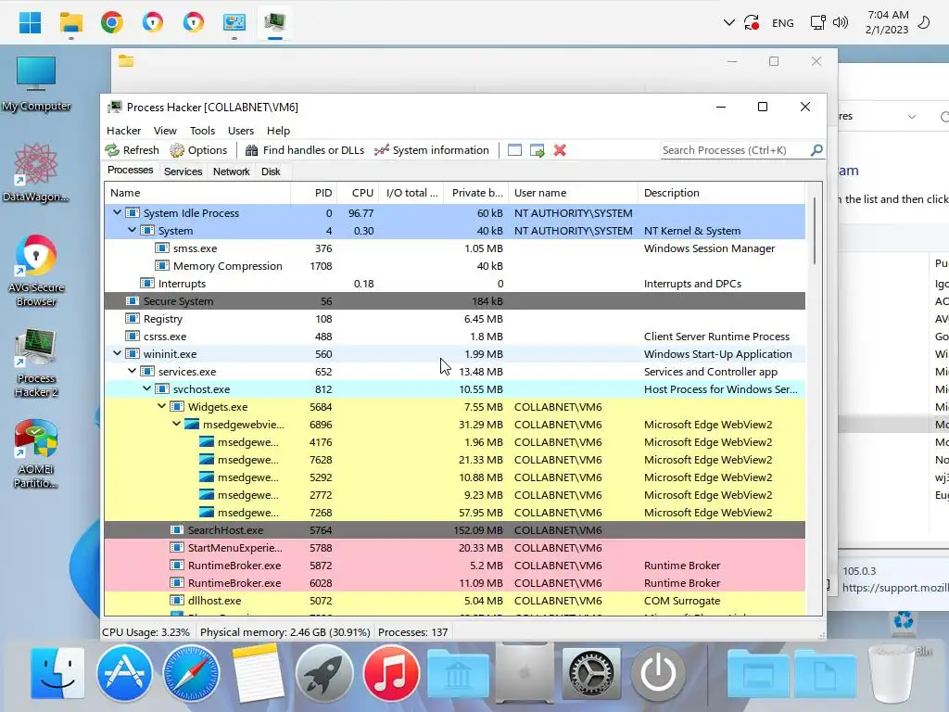Sort by the Description column header
Viewport: 949px width, 712px height.
[721, 193]
